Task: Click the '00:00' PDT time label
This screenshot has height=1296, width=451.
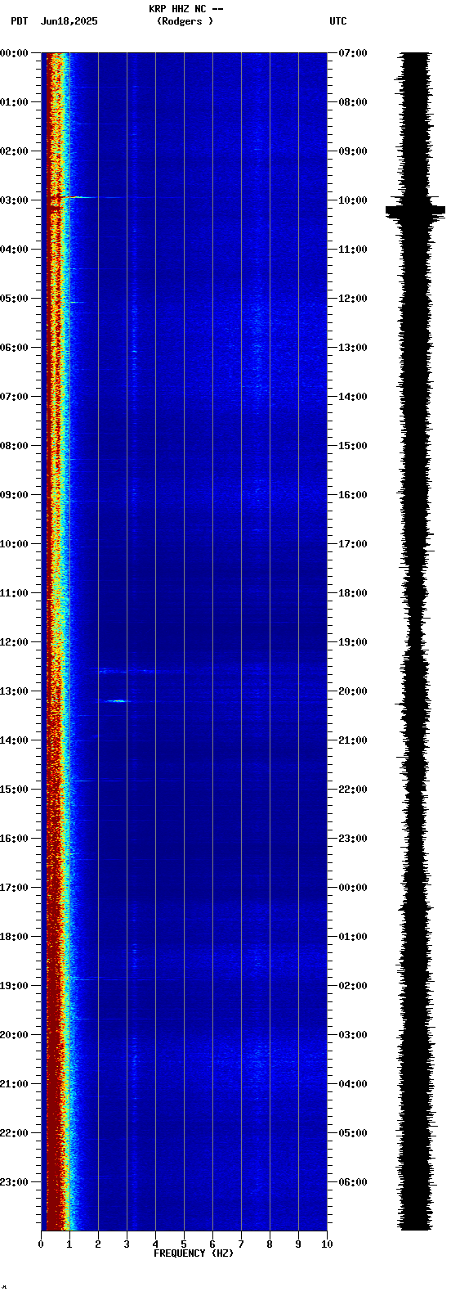Action: tap(15, 53)
